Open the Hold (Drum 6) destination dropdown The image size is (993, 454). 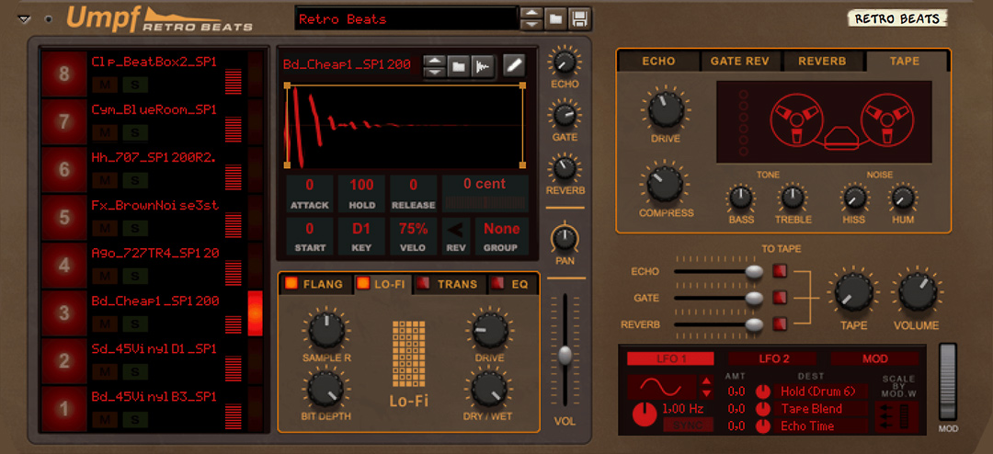coord(821,392)
